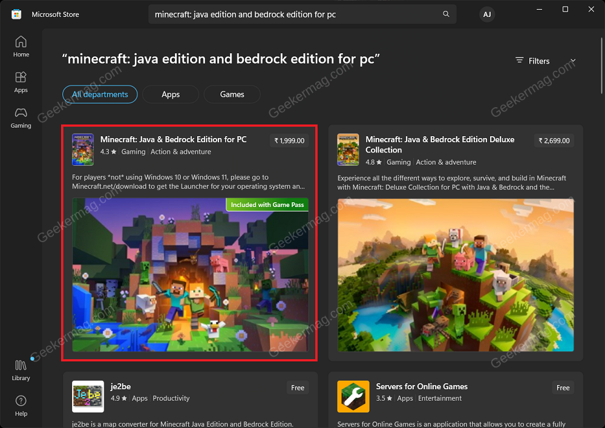Maximize the Microsoft Store window

click(565, 9)
